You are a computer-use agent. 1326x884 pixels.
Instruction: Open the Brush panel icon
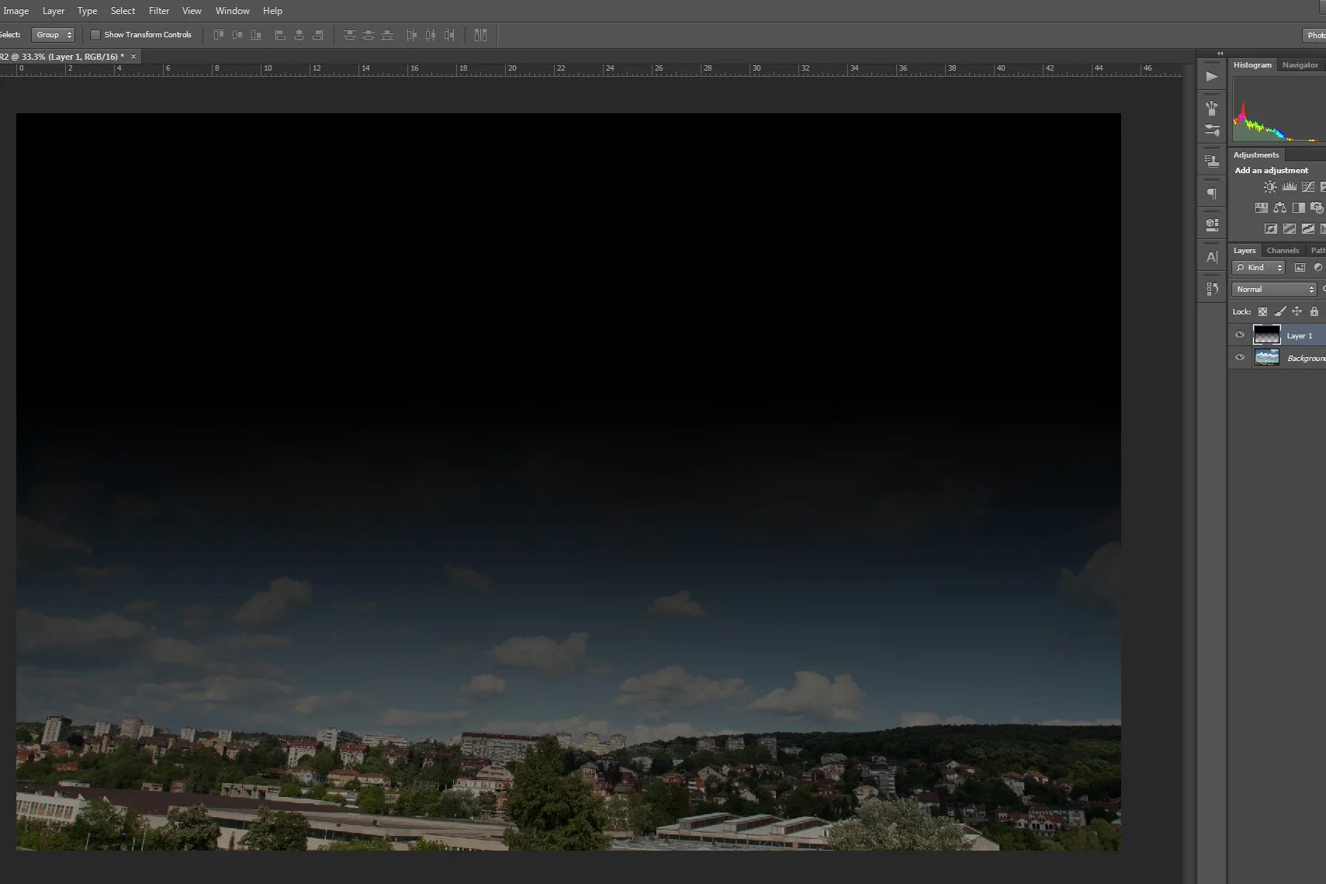(x=1212, y=130)
